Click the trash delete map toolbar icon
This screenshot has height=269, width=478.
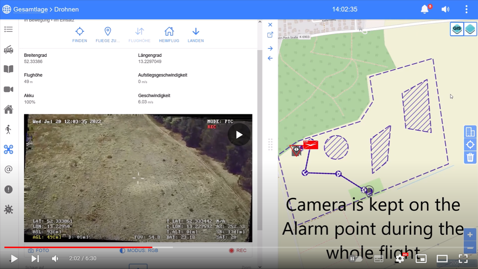tap(470, 157)
